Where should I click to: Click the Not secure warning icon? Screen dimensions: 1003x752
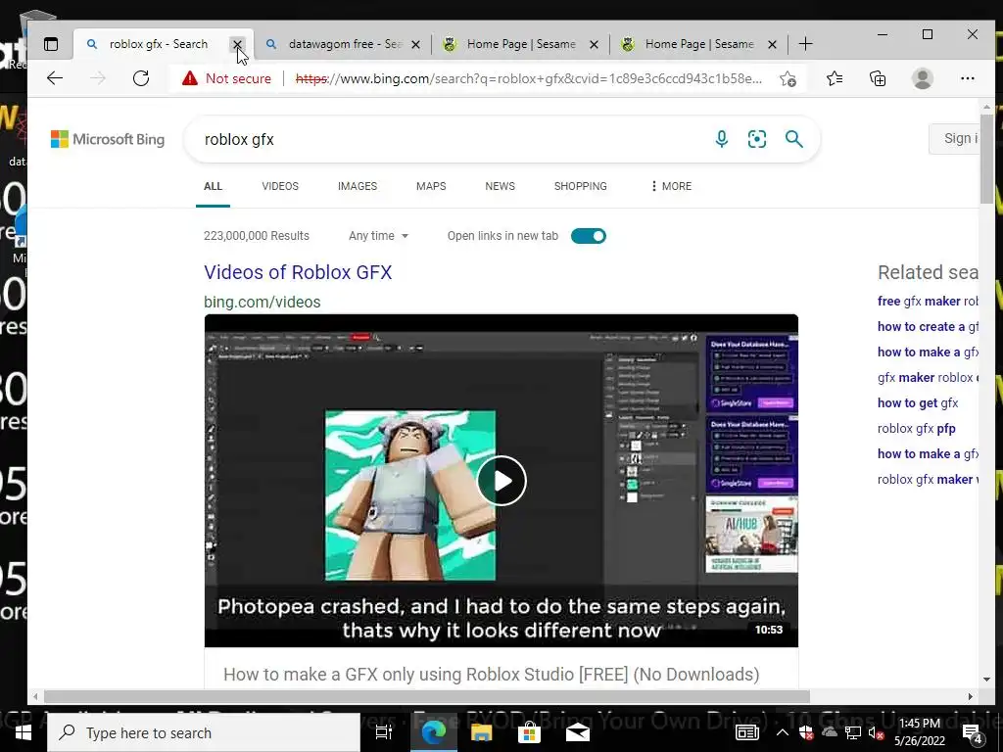[189, 78]
